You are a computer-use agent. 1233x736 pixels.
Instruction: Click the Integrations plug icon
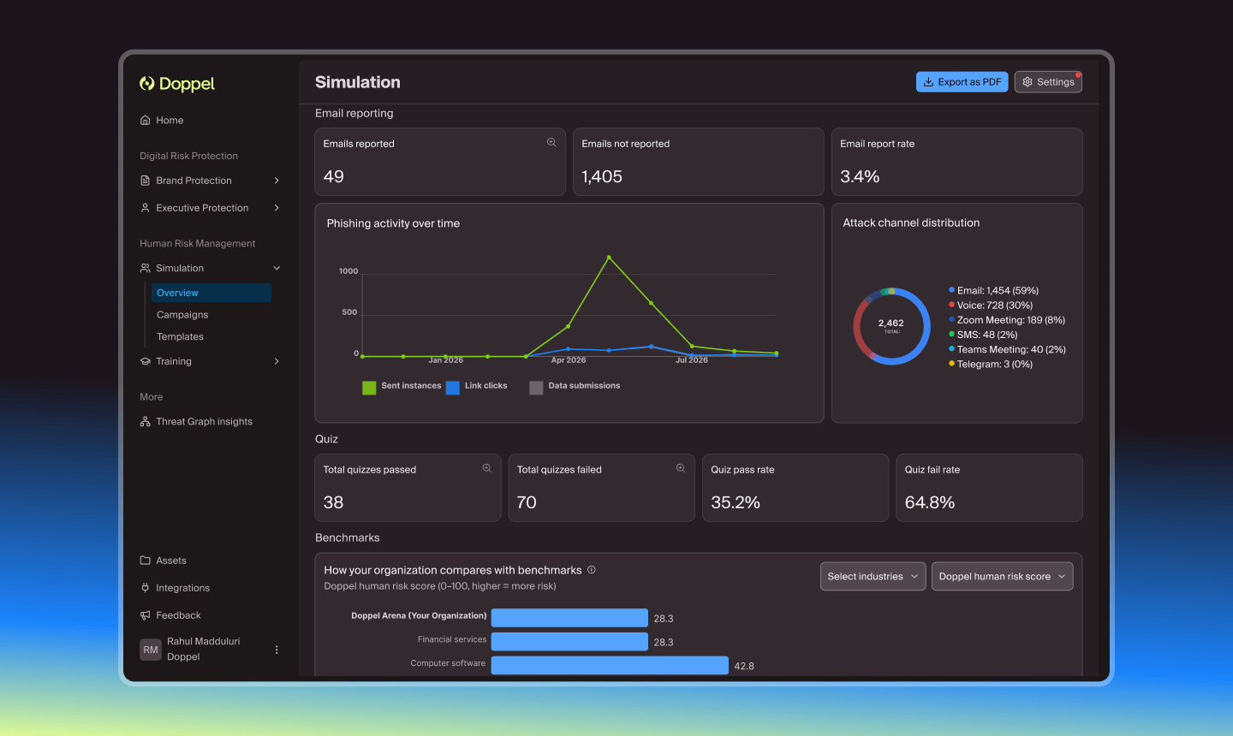(146, 588)
